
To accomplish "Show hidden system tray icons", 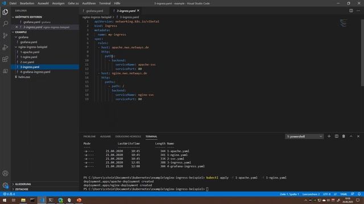I will (x=305, y=200).
